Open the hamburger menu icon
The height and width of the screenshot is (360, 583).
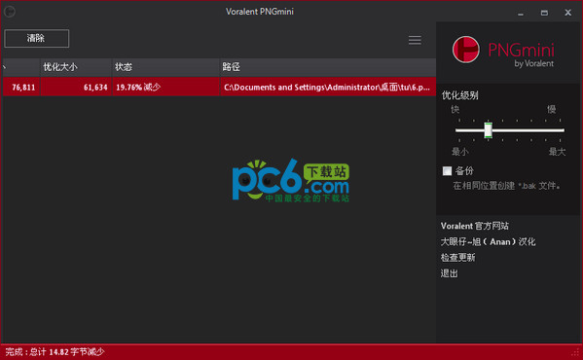pyautogui.click(x=415, y=40)
